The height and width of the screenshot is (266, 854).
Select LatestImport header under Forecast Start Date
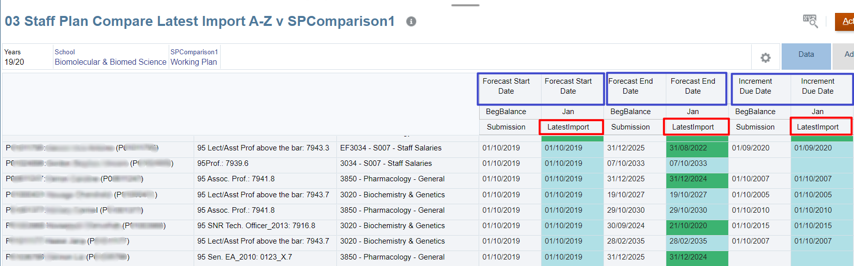[x=568, y=127]
